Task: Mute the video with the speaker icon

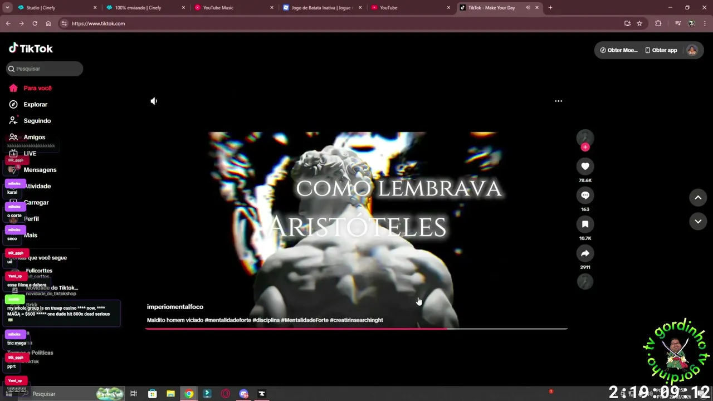Action: point(154,101)
